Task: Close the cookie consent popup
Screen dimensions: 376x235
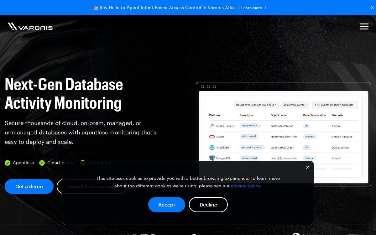Action: tap(308, 167)
